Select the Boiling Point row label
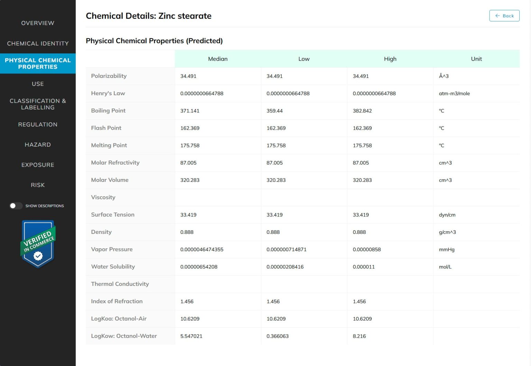The width and height of the screenshot is (531, 366). [108, 110]
